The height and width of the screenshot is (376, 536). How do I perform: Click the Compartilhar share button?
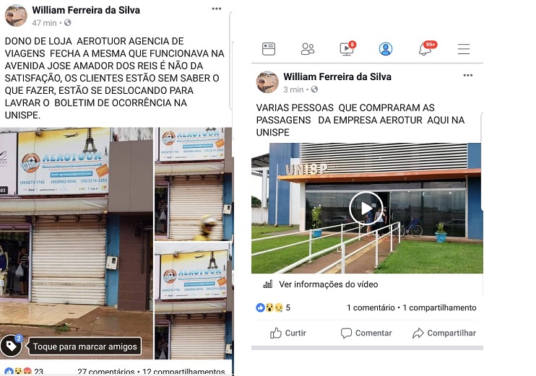pos(444,333)
